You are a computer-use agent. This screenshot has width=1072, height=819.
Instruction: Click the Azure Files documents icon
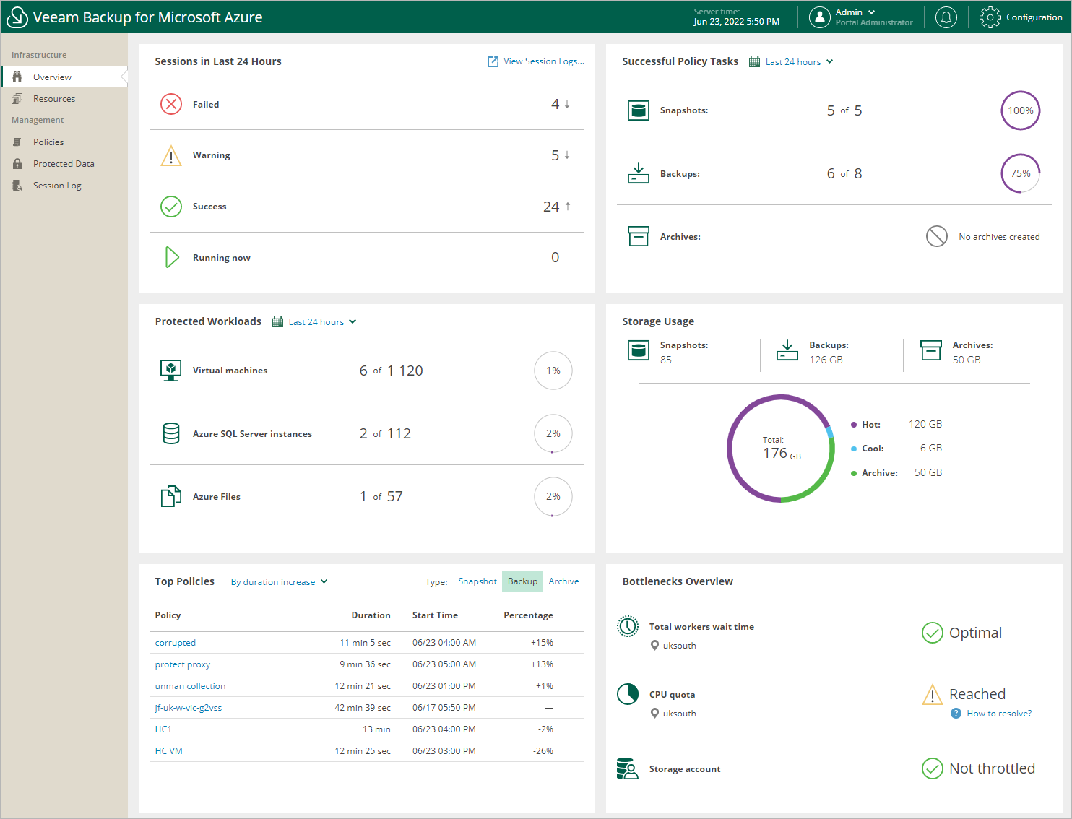click(x=171, y=496)
